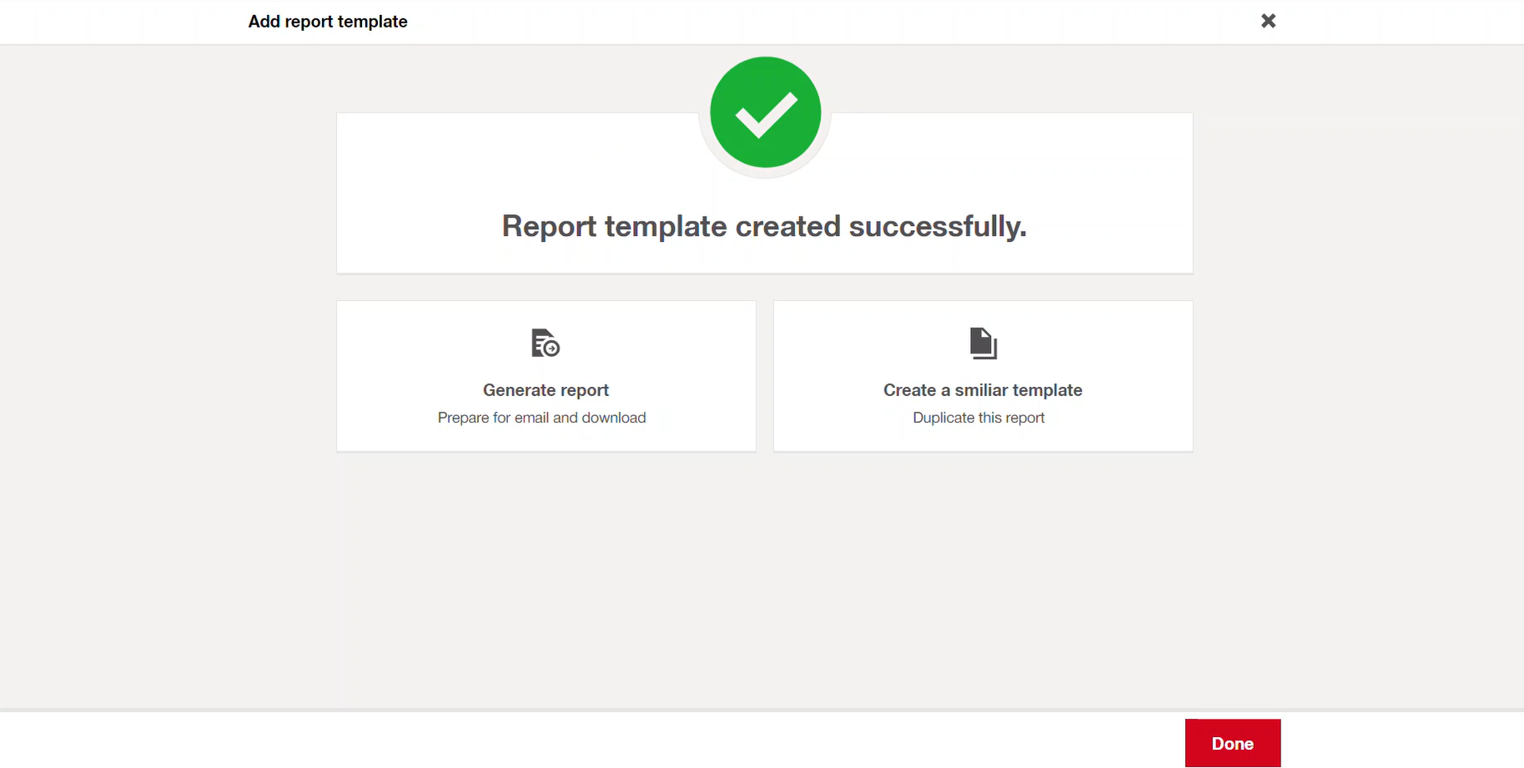The height and width of the screenshot is (768, 1524).
Task: Click the red Done button
Action: pyautogui.click(x=1232, y=743)
